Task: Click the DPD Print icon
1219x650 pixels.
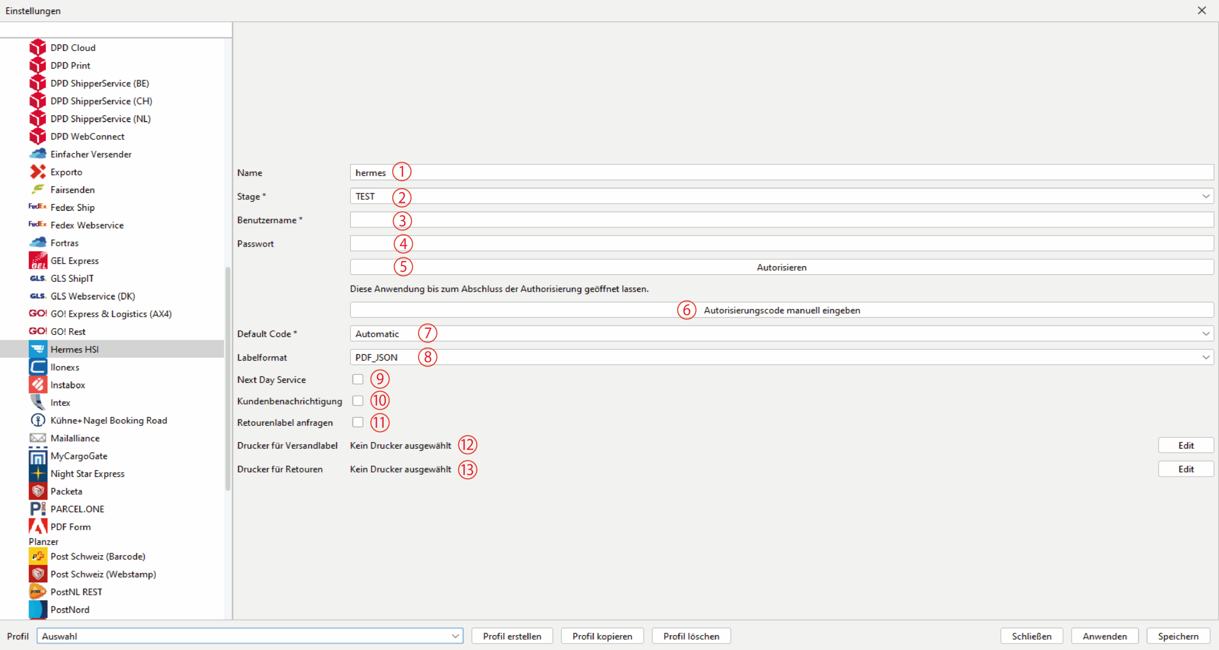Action: (38, 65)
